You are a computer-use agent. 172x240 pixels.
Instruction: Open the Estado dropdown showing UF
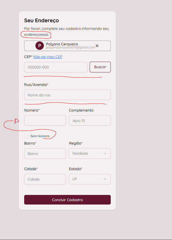pos(90,179)
